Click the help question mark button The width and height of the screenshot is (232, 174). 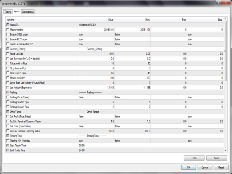point(218,2)
